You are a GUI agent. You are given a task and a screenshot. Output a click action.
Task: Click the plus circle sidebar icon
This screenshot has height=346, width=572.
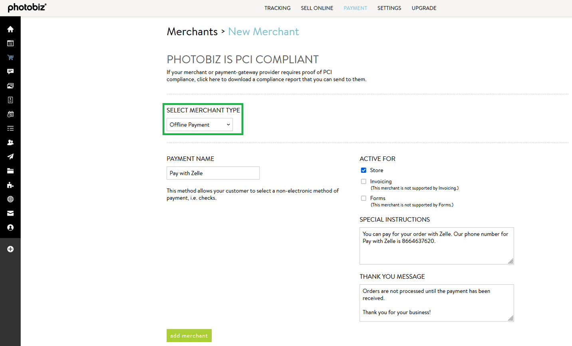[10, 249]
